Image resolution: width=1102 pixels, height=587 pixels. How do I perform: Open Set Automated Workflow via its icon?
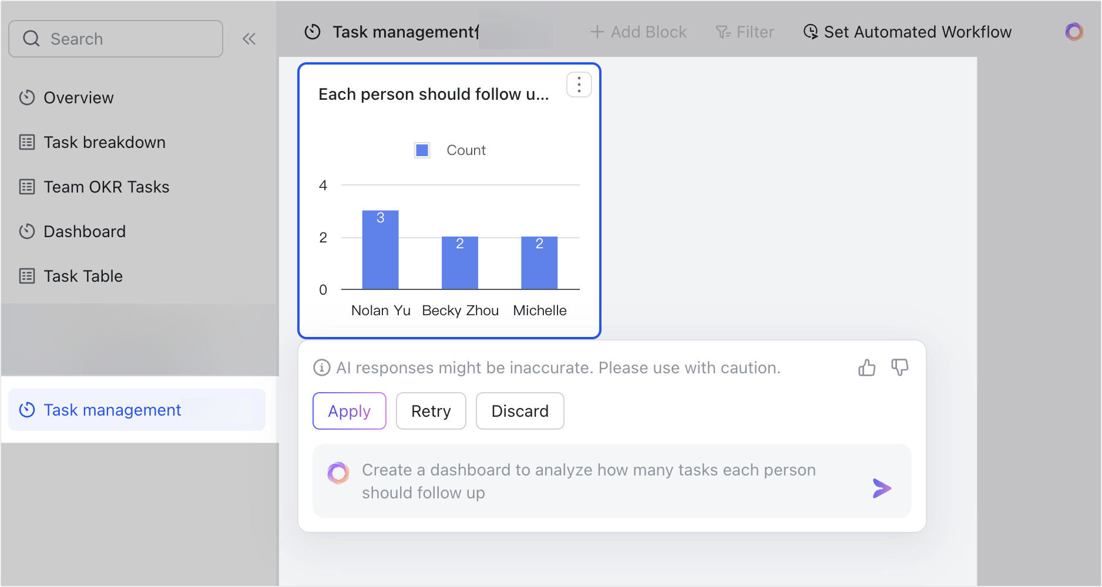[x=811, y=32]
